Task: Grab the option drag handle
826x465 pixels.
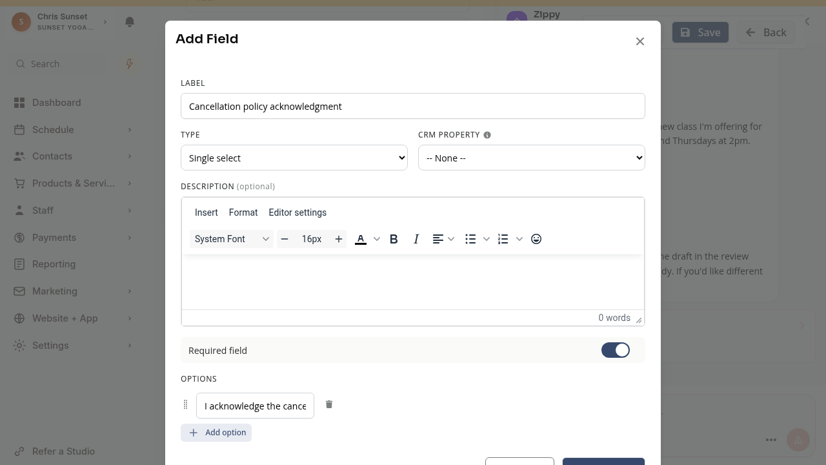Action: (186, 405)
